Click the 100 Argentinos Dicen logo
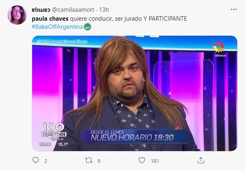 (x=54, y=132)
